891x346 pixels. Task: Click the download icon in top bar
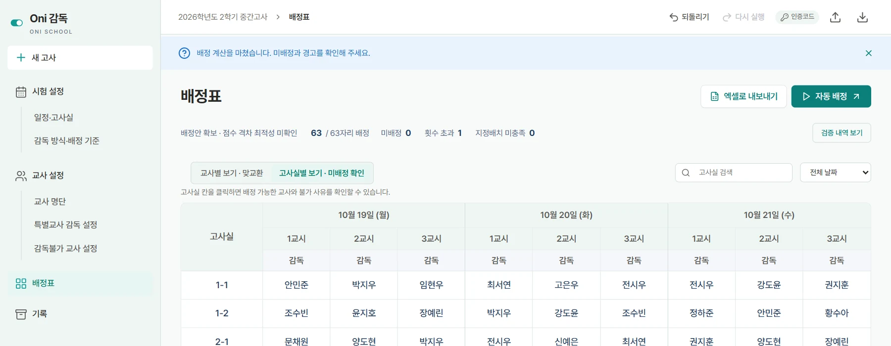[862, 17]
